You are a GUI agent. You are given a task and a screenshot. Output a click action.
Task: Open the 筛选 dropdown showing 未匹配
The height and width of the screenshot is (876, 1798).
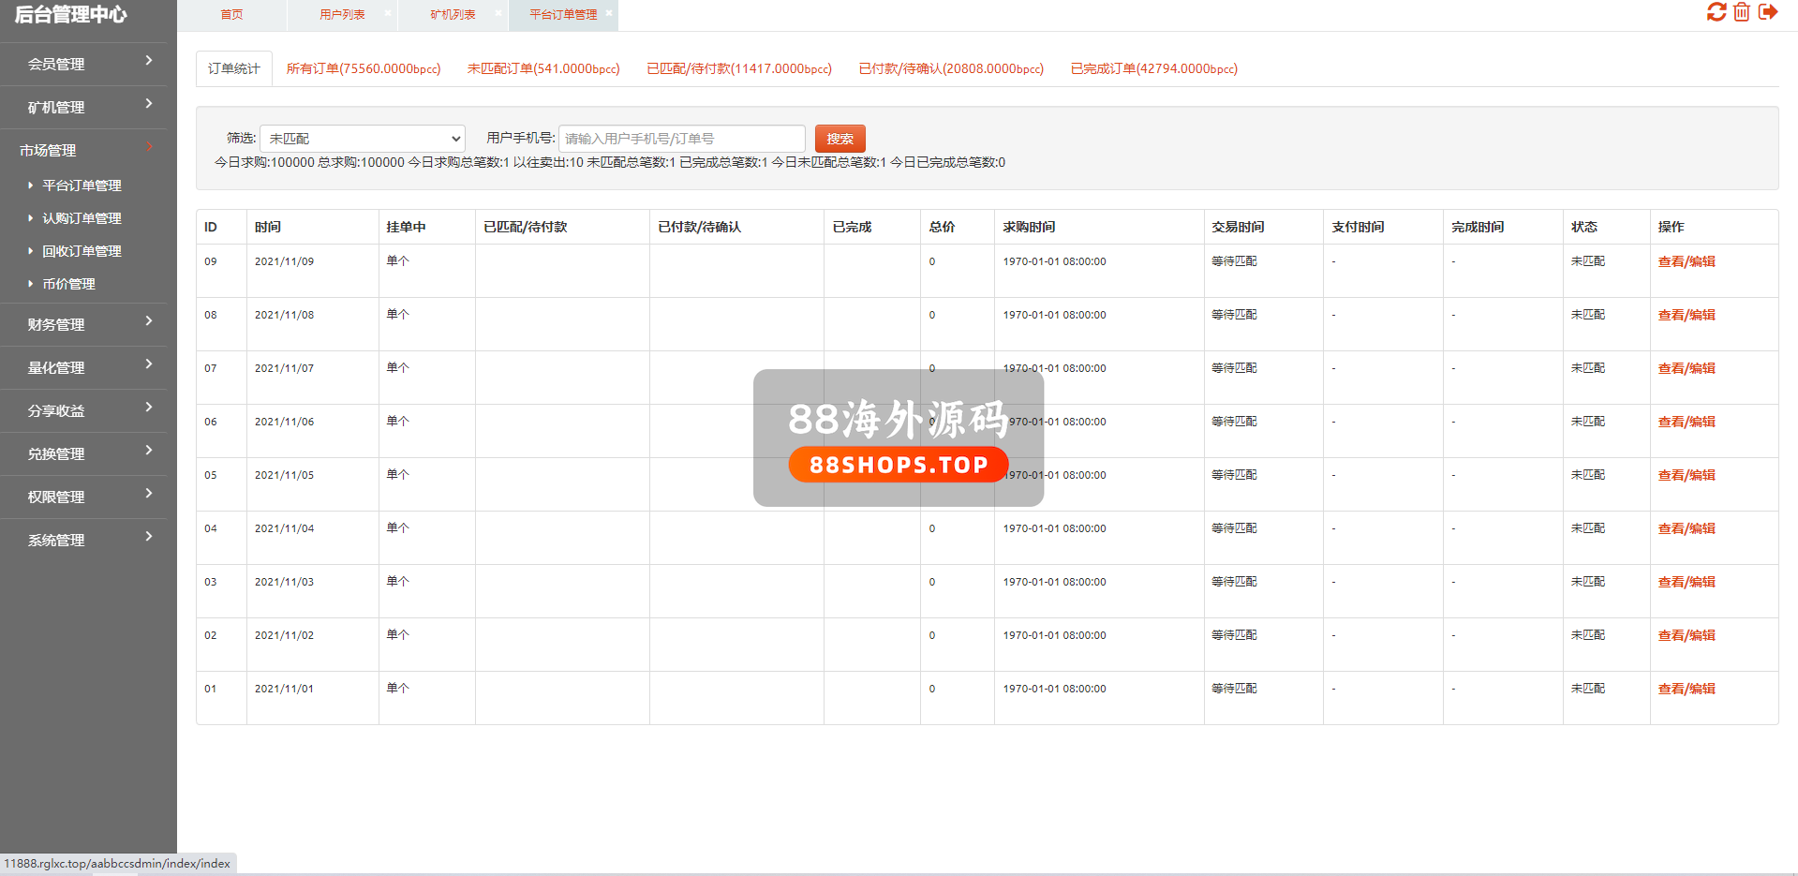pos(363,139)
